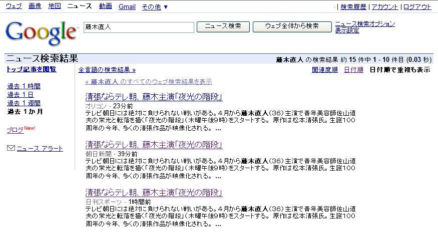This screenshot has width=438, height=235.
Task: Click the ニュース検索結果 heading
Action: pyautogui.click(x=42, y=58)
